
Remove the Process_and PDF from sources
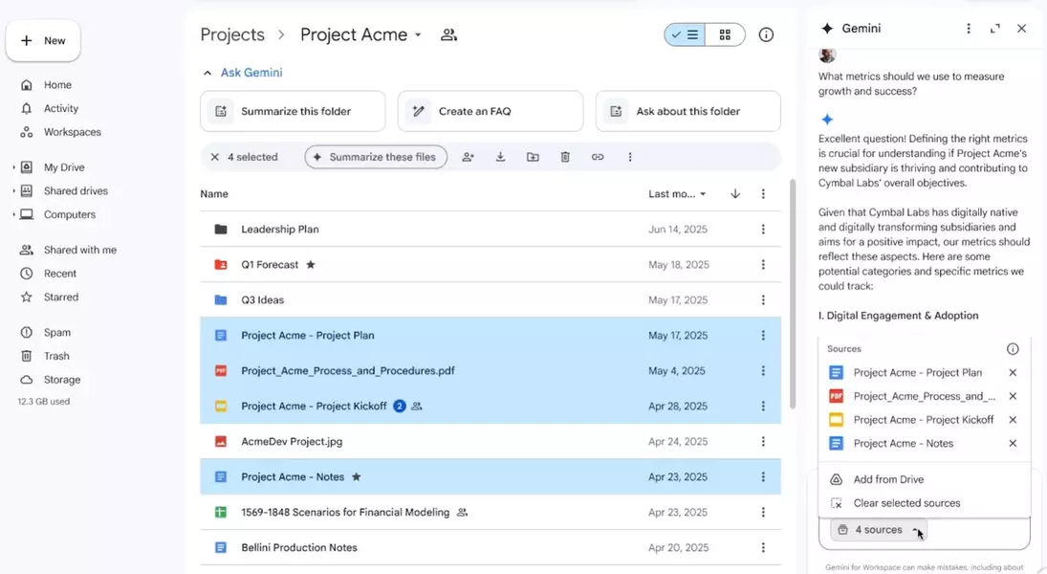(1013, 396)
